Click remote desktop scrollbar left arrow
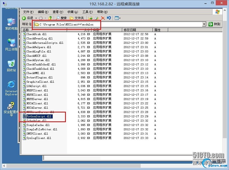This screenshot has height=170, width=229. (4, 166)
